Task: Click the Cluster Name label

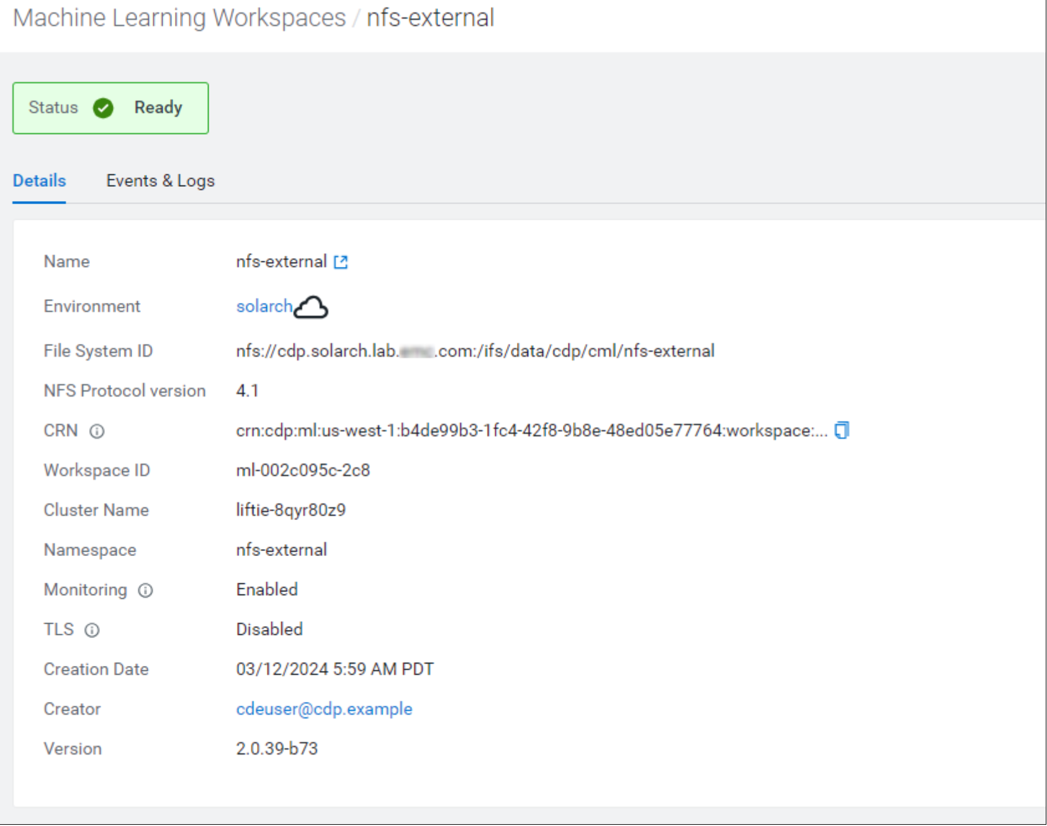Action: 96,510
